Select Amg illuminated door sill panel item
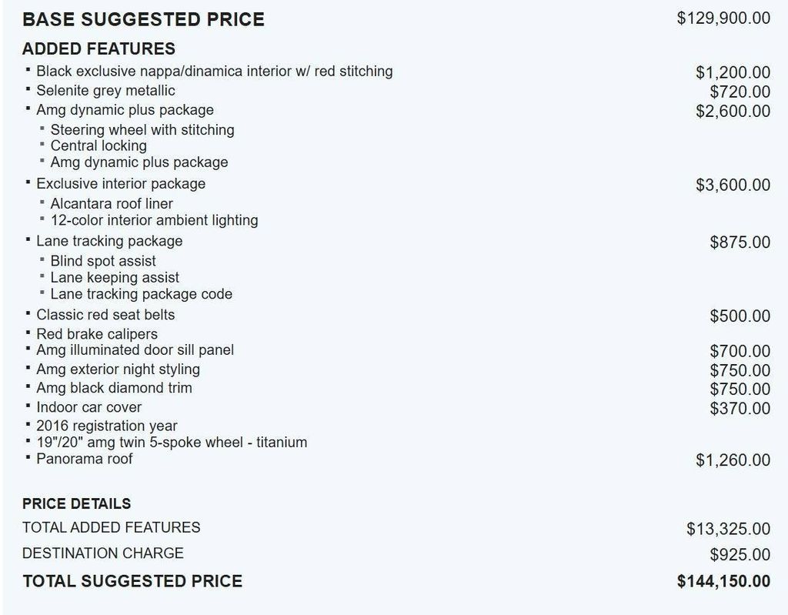The image size is (788, 615). point(135,350)
